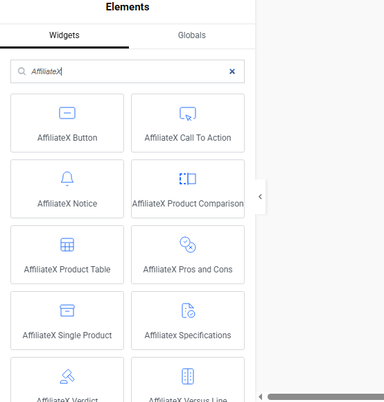This screenshot has height=402, width=384.
Task: Click the 'AffiliateX Pros and Cons' label
Action: 188,270
